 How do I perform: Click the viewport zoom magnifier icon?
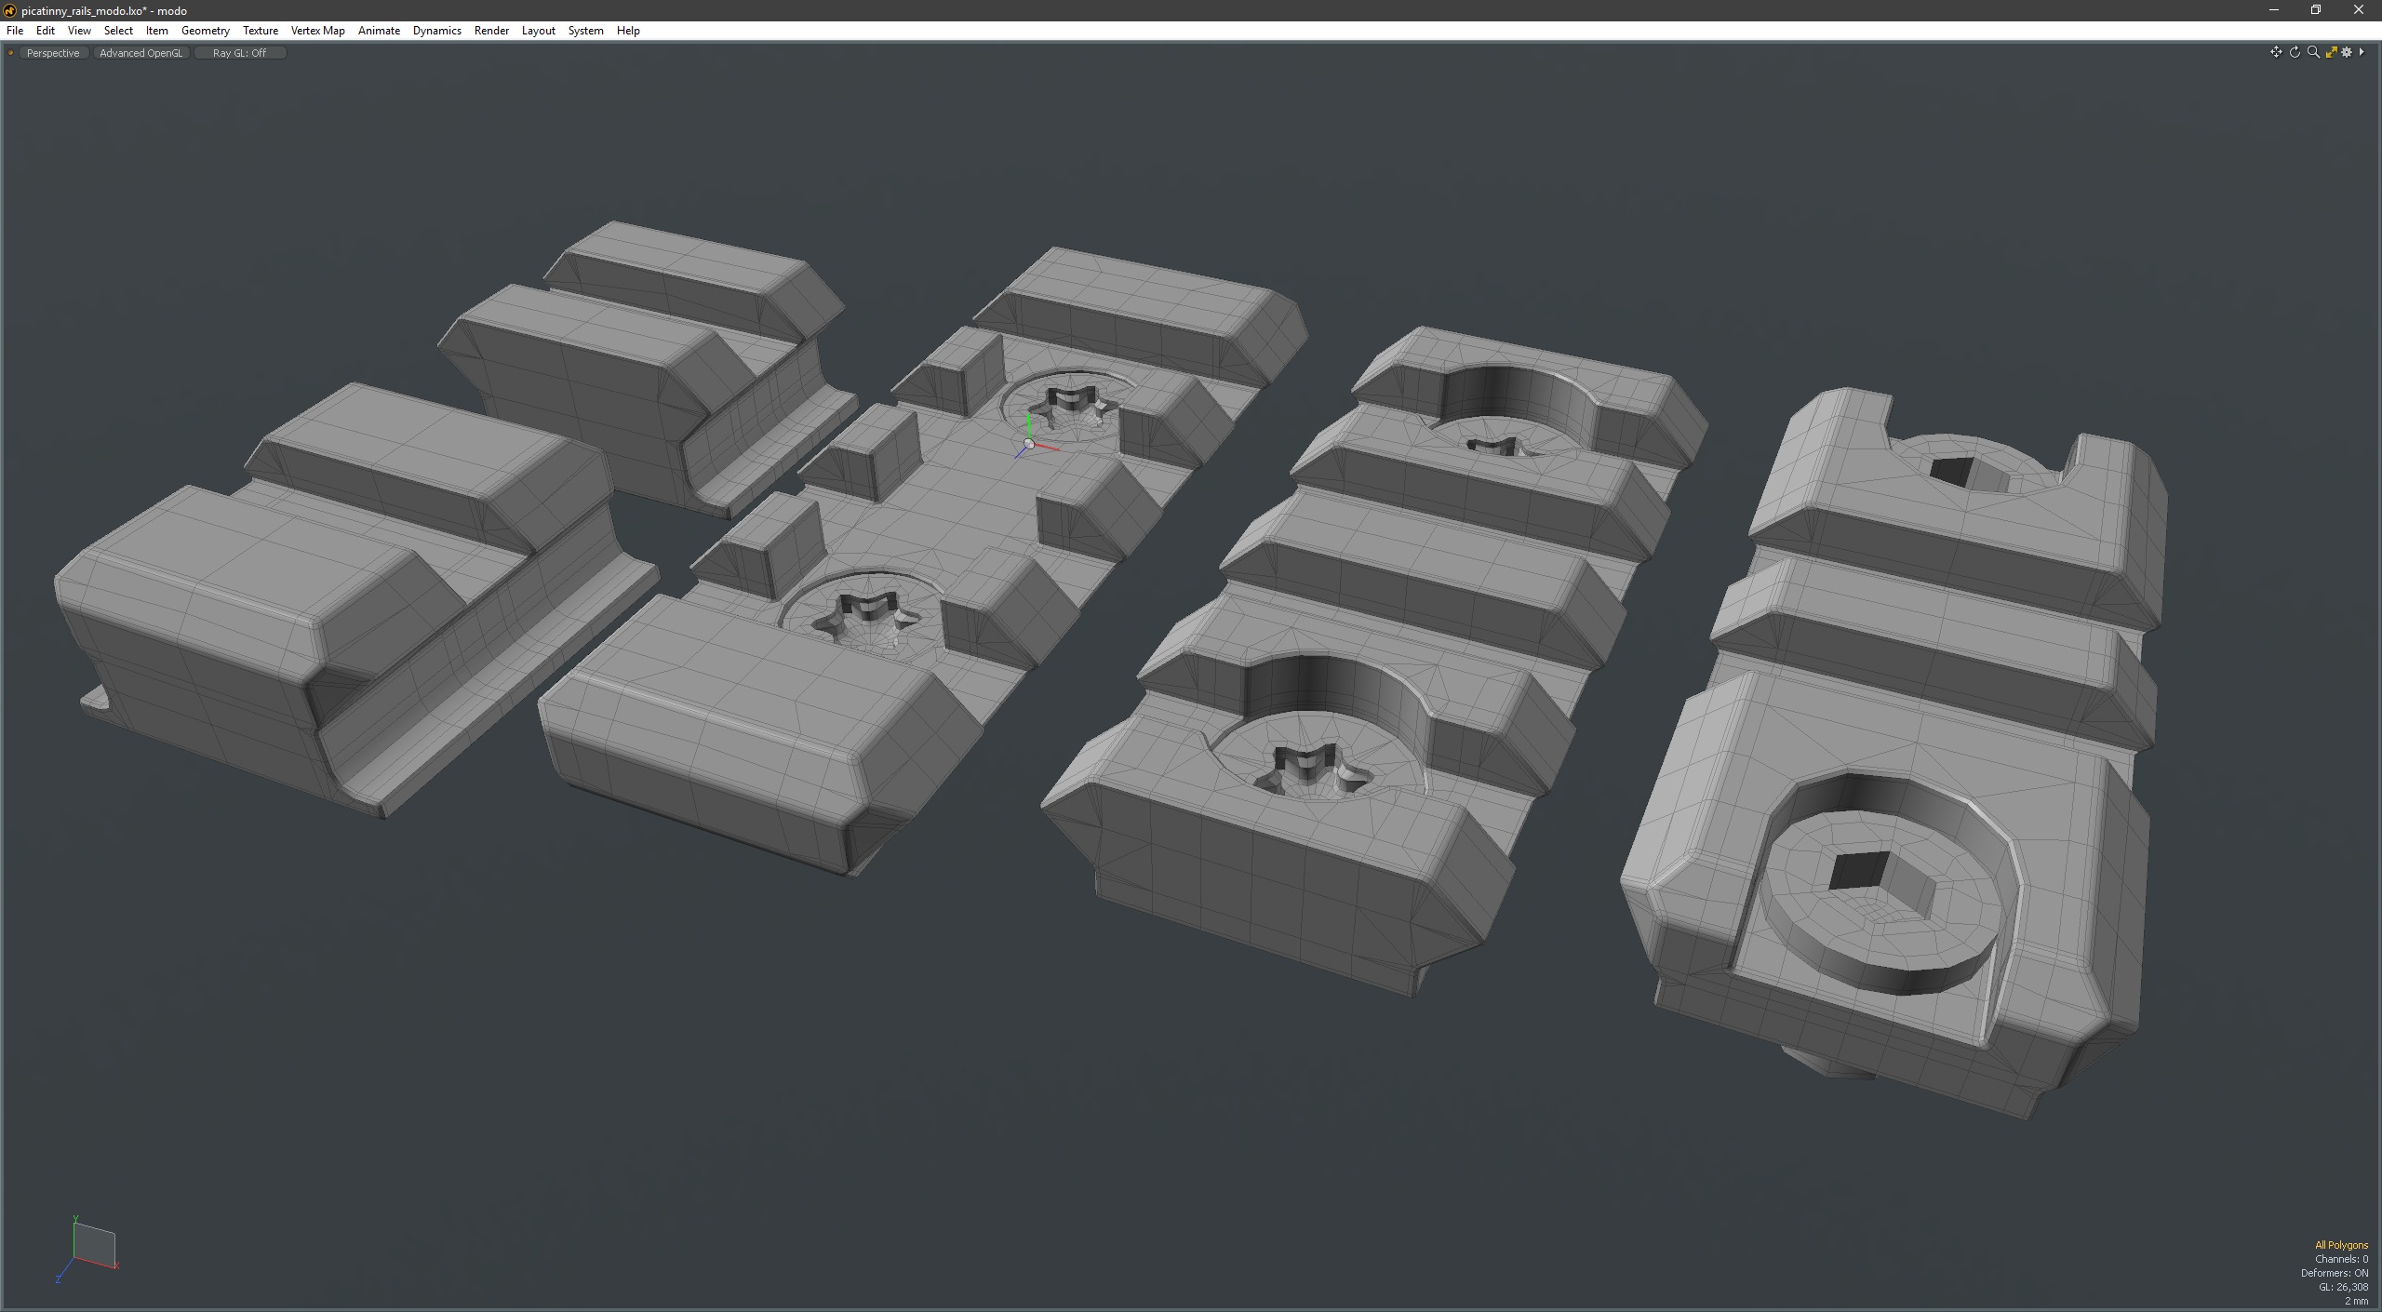click(x=2313, y=52)
